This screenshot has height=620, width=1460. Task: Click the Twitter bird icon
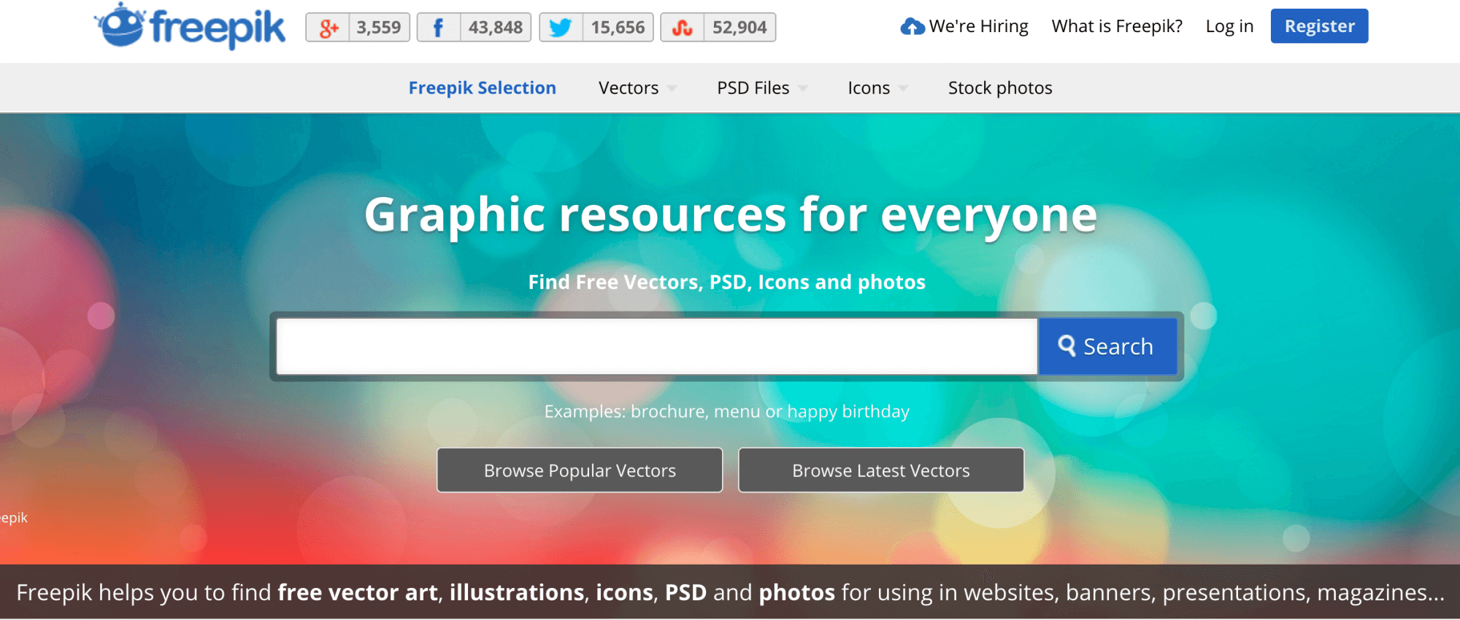point(561,28)
